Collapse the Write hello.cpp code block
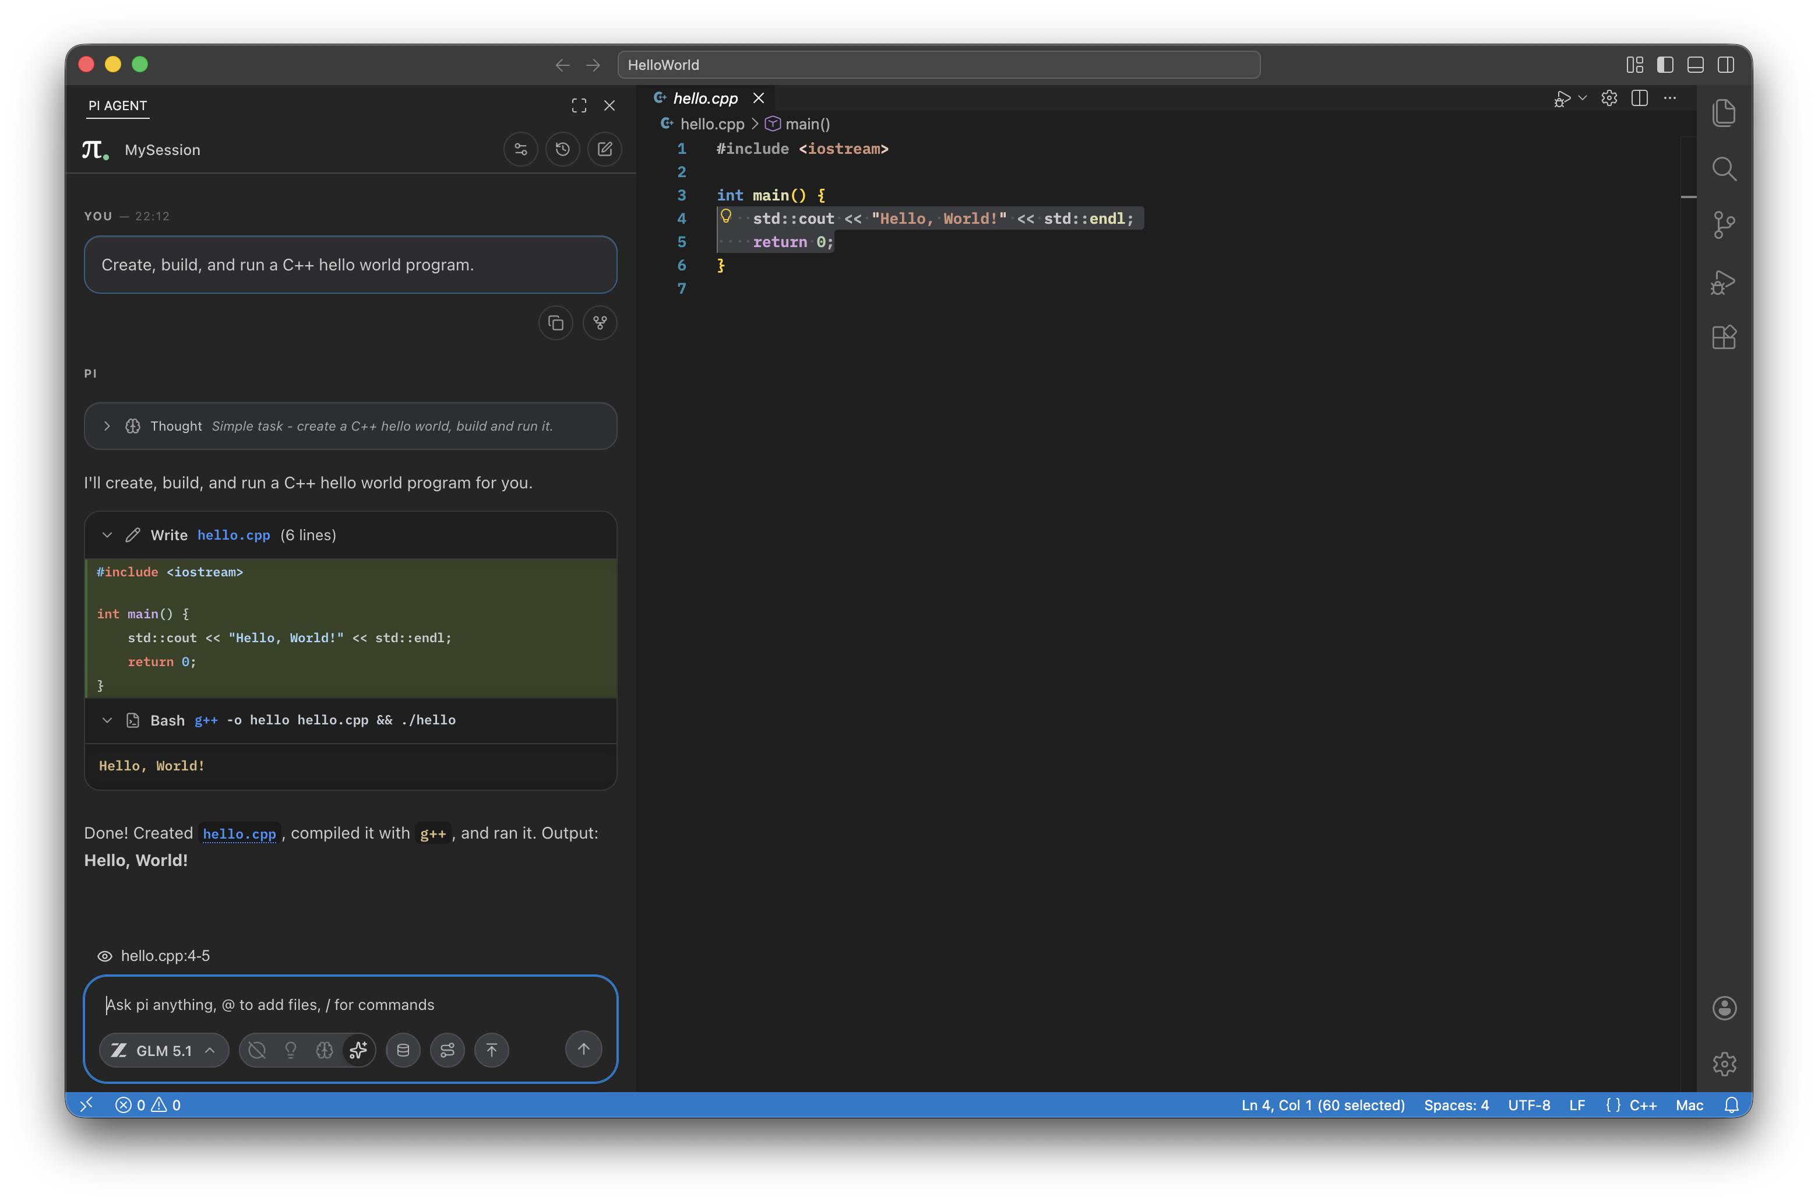 [x=107, y=535]
